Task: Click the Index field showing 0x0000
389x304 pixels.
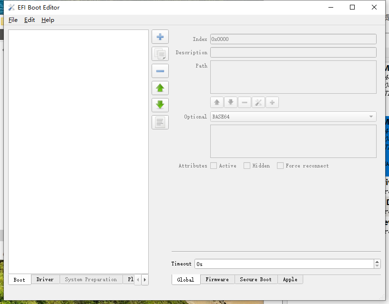Action: [x=293, y=39]
